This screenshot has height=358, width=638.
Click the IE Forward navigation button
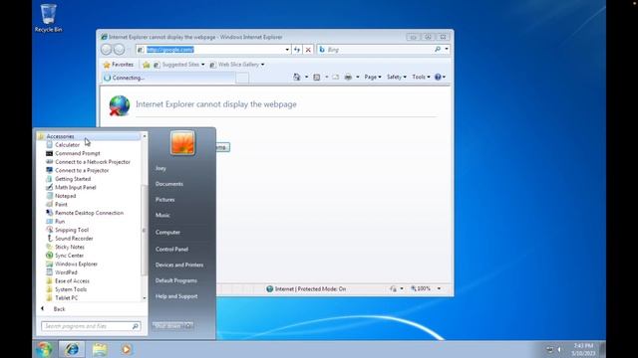pos(120,50)
